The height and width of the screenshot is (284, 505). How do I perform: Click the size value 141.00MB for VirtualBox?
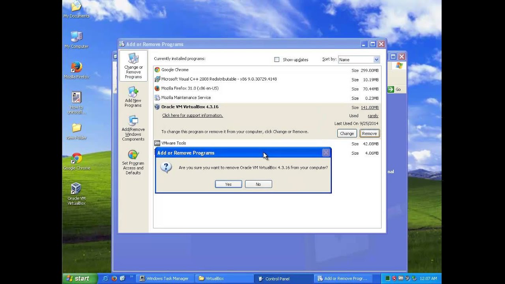point(369,108)
